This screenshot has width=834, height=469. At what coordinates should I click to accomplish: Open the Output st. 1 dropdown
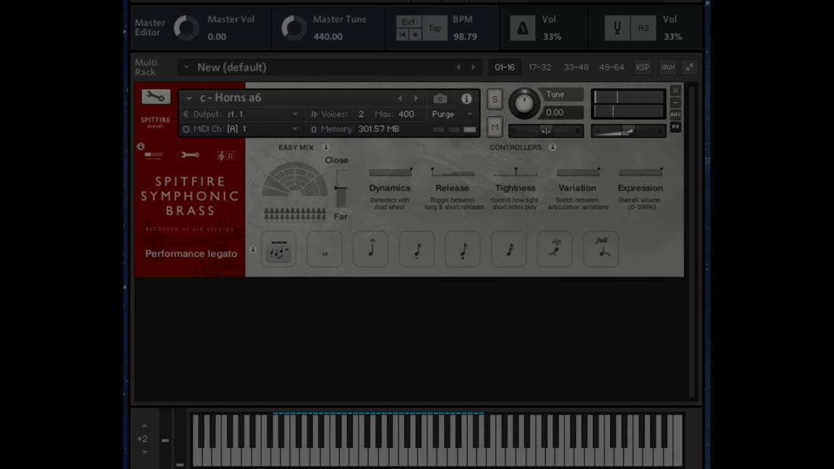[295, 114]
